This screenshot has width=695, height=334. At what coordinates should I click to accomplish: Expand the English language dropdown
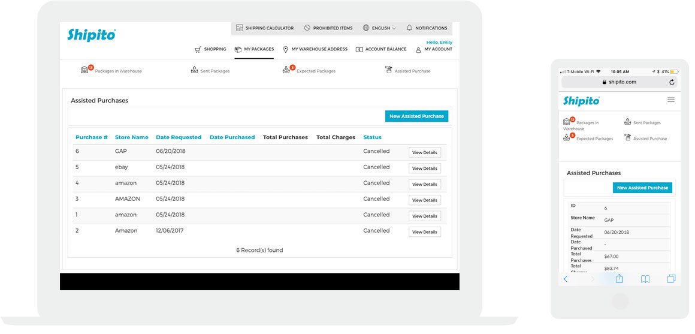380,28
